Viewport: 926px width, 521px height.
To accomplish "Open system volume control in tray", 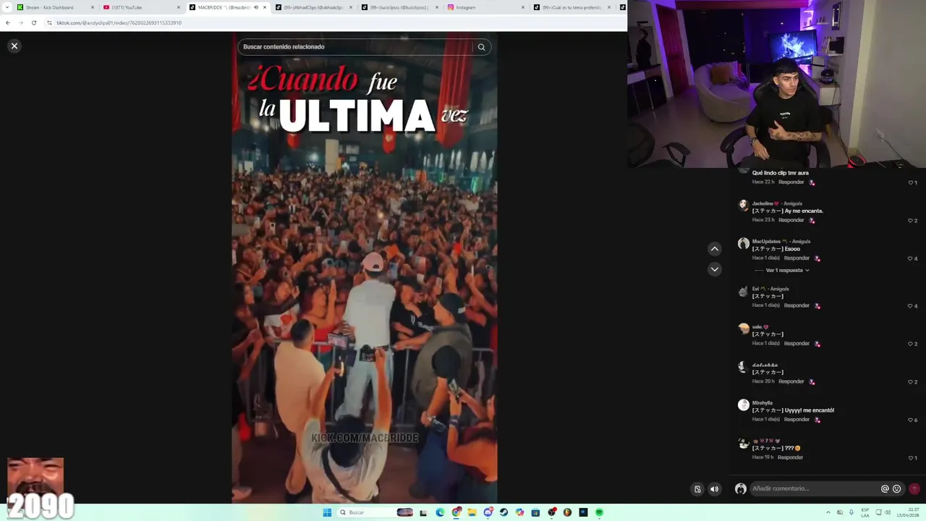I will pos(889,512).
